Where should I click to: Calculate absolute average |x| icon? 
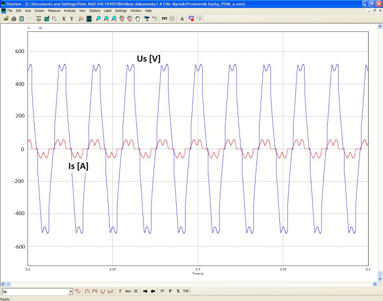(x=136, y=291)
